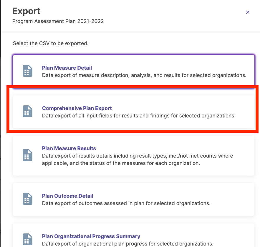260x247 pixels.
Task: Click the 'Select the CSV to be exported' instruction
Action: click(x=51, y=43)
